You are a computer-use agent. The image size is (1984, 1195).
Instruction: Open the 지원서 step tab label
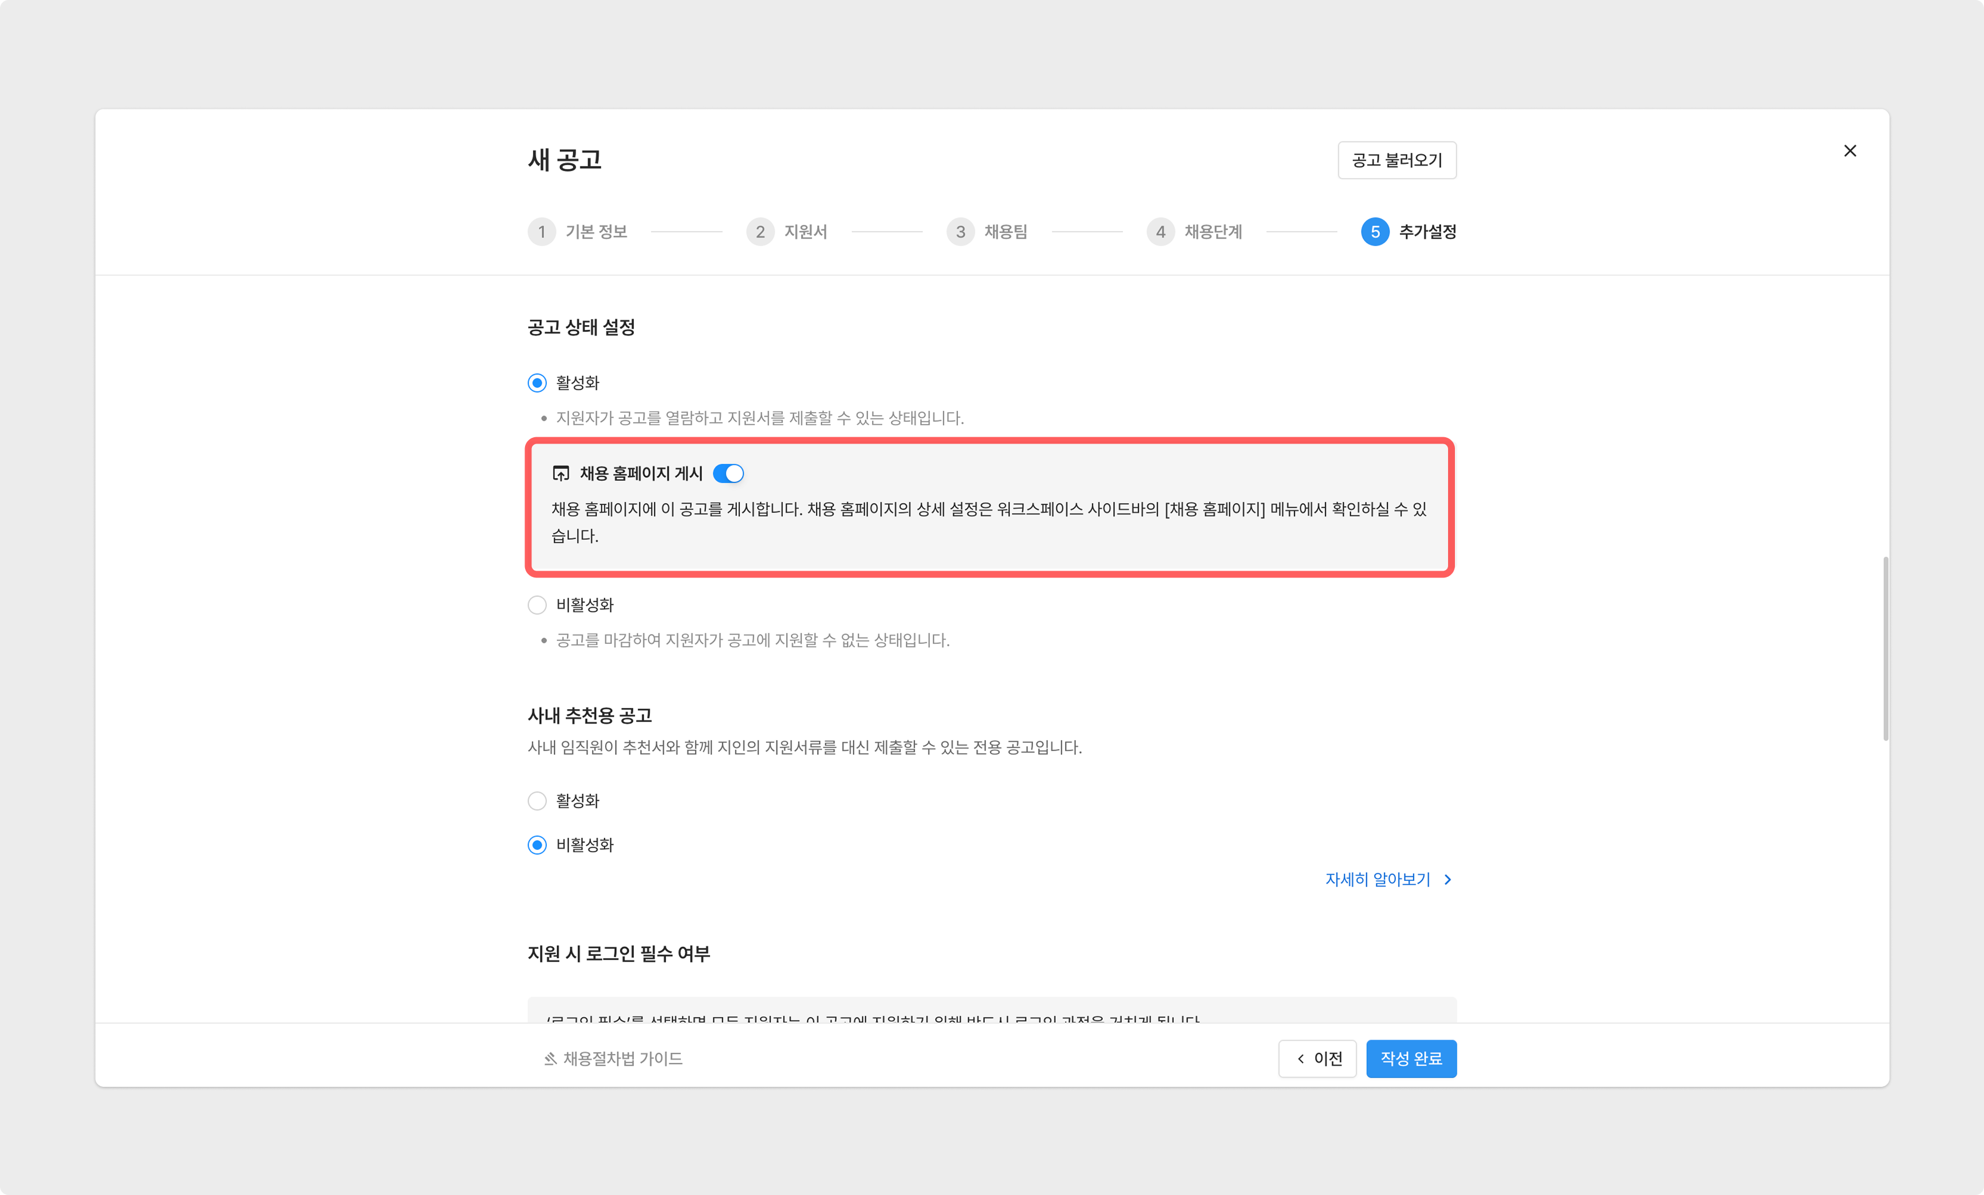pos(805,232)
